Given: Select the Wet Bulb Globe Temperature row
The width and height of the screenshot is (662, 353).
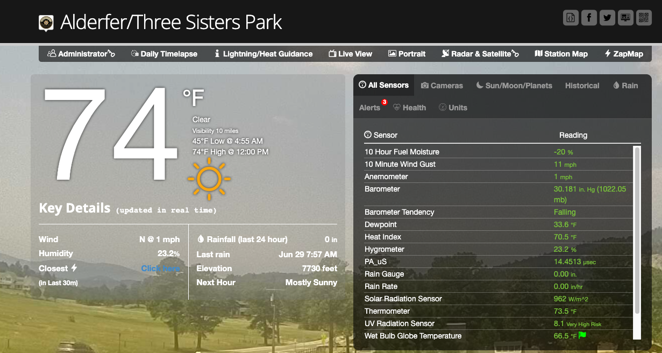Looking at the screenshot, I should [x=499, y=336].
